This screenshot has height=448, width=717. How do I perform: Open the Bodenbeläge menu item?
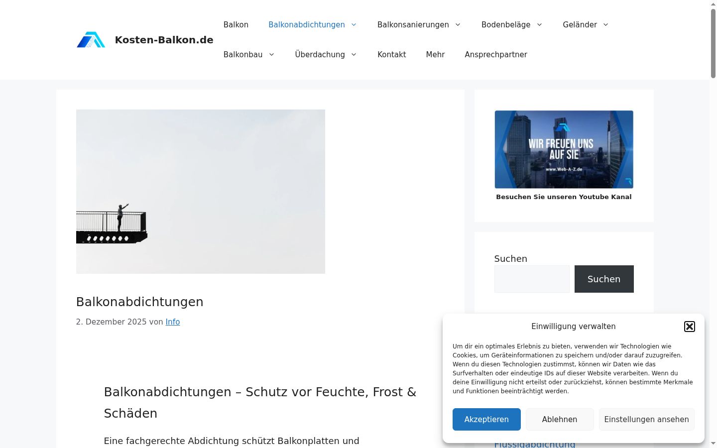(506, 24)
